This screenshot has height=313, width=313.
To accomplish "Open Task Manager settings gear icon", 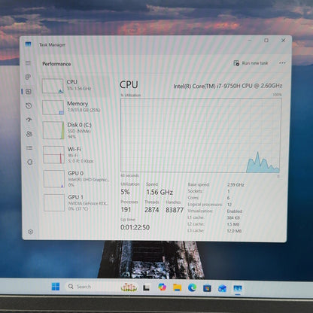I will tap(31, 232).
